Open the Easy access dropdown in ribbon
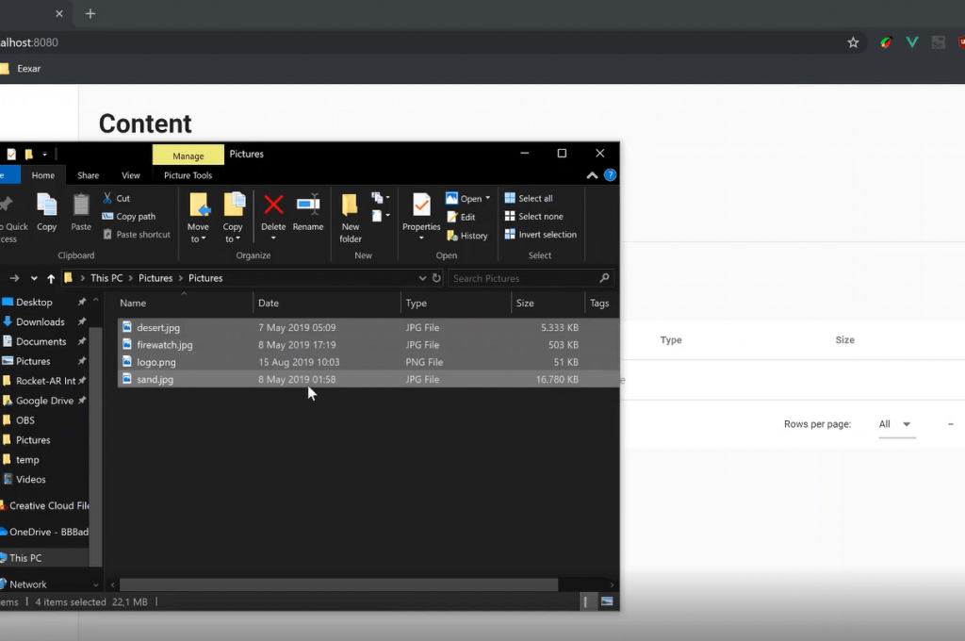The image size is (965, 641). 381,216
